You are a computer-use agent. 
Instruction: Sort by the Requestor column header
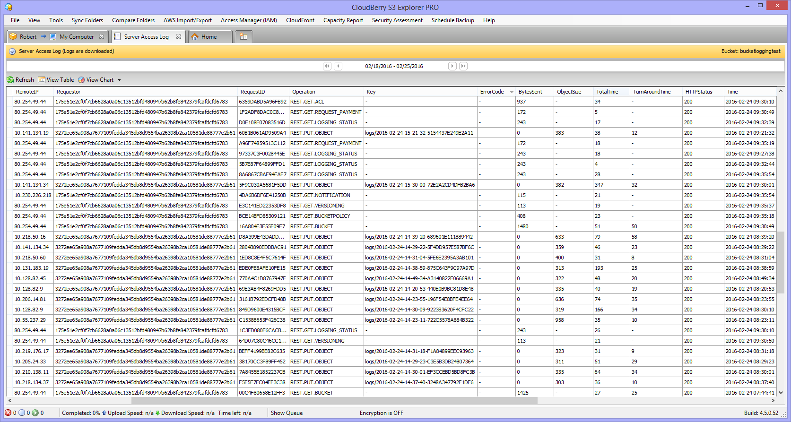click(146, 92)
